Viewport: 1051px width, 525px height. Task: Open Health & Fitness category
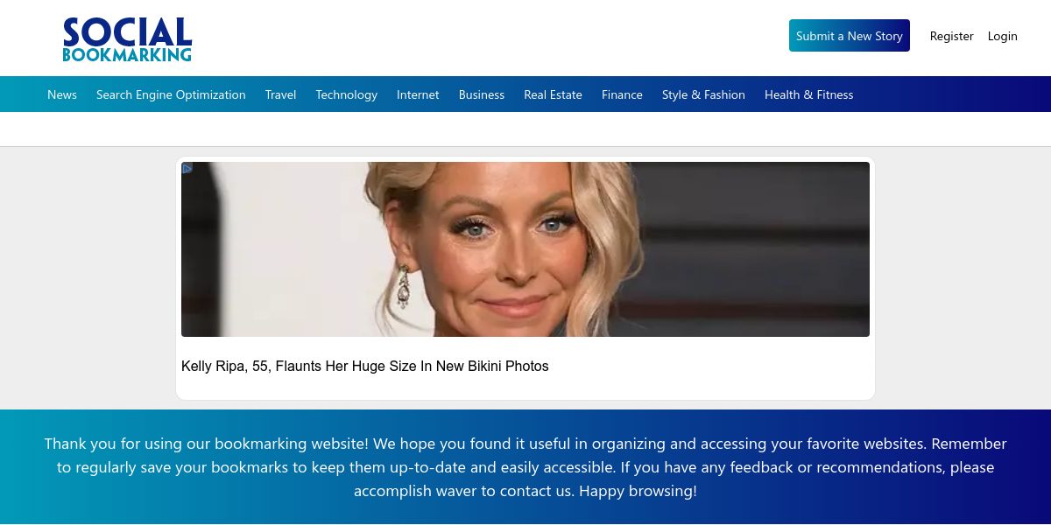coord(808,94)
